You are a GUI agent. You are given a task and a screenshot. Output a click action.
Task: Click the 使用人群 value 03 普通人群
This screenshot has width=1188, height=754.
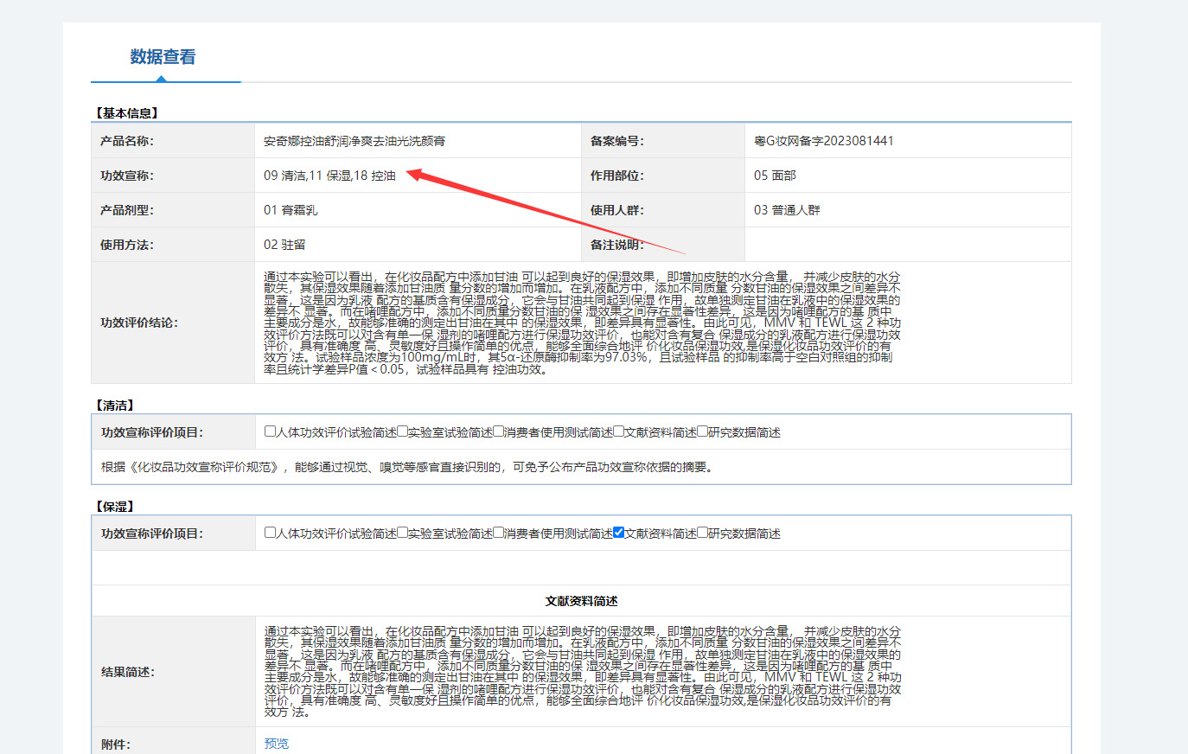787,210
